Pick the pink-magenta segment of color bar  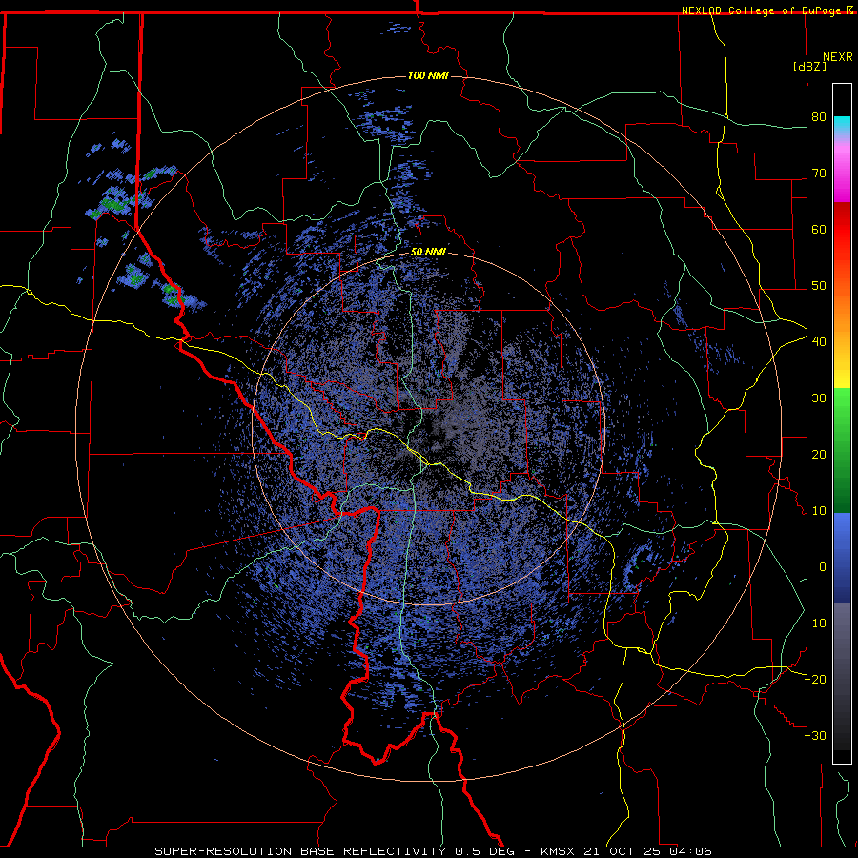coord(842,170)
